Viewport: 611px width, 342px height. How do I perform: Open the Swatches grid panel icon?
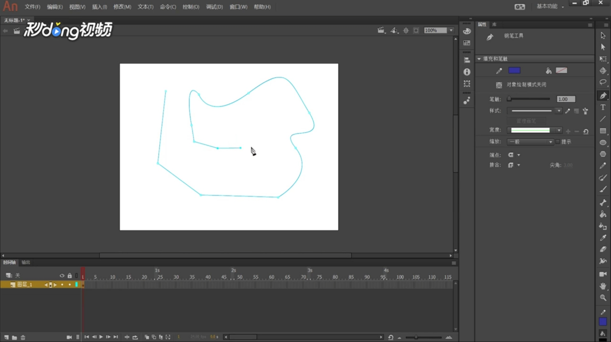pos(467,43)
